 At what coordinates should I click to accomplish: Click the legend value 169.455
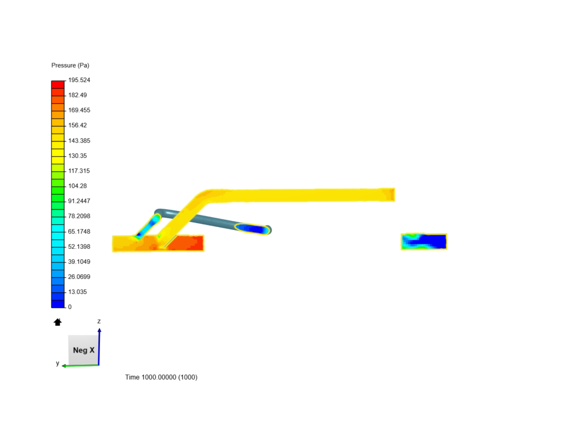pyautogui.click(x=79, y=110)
